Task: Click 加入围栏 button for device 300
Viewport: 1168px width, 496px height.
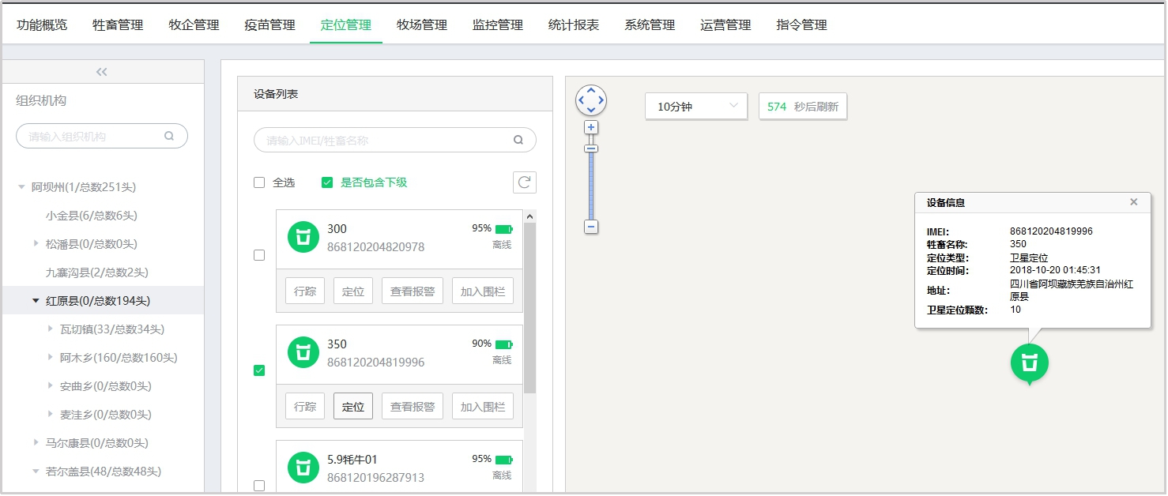Action: point(483,291)
